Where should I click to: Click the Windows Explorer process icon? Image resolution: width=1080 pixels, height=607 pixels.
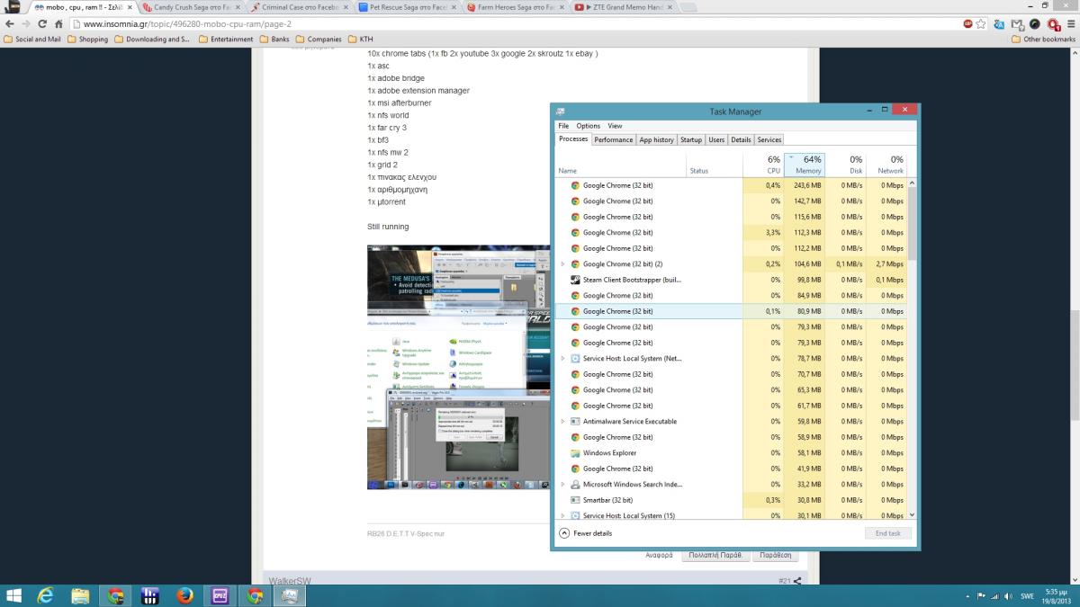coord(575,452)
